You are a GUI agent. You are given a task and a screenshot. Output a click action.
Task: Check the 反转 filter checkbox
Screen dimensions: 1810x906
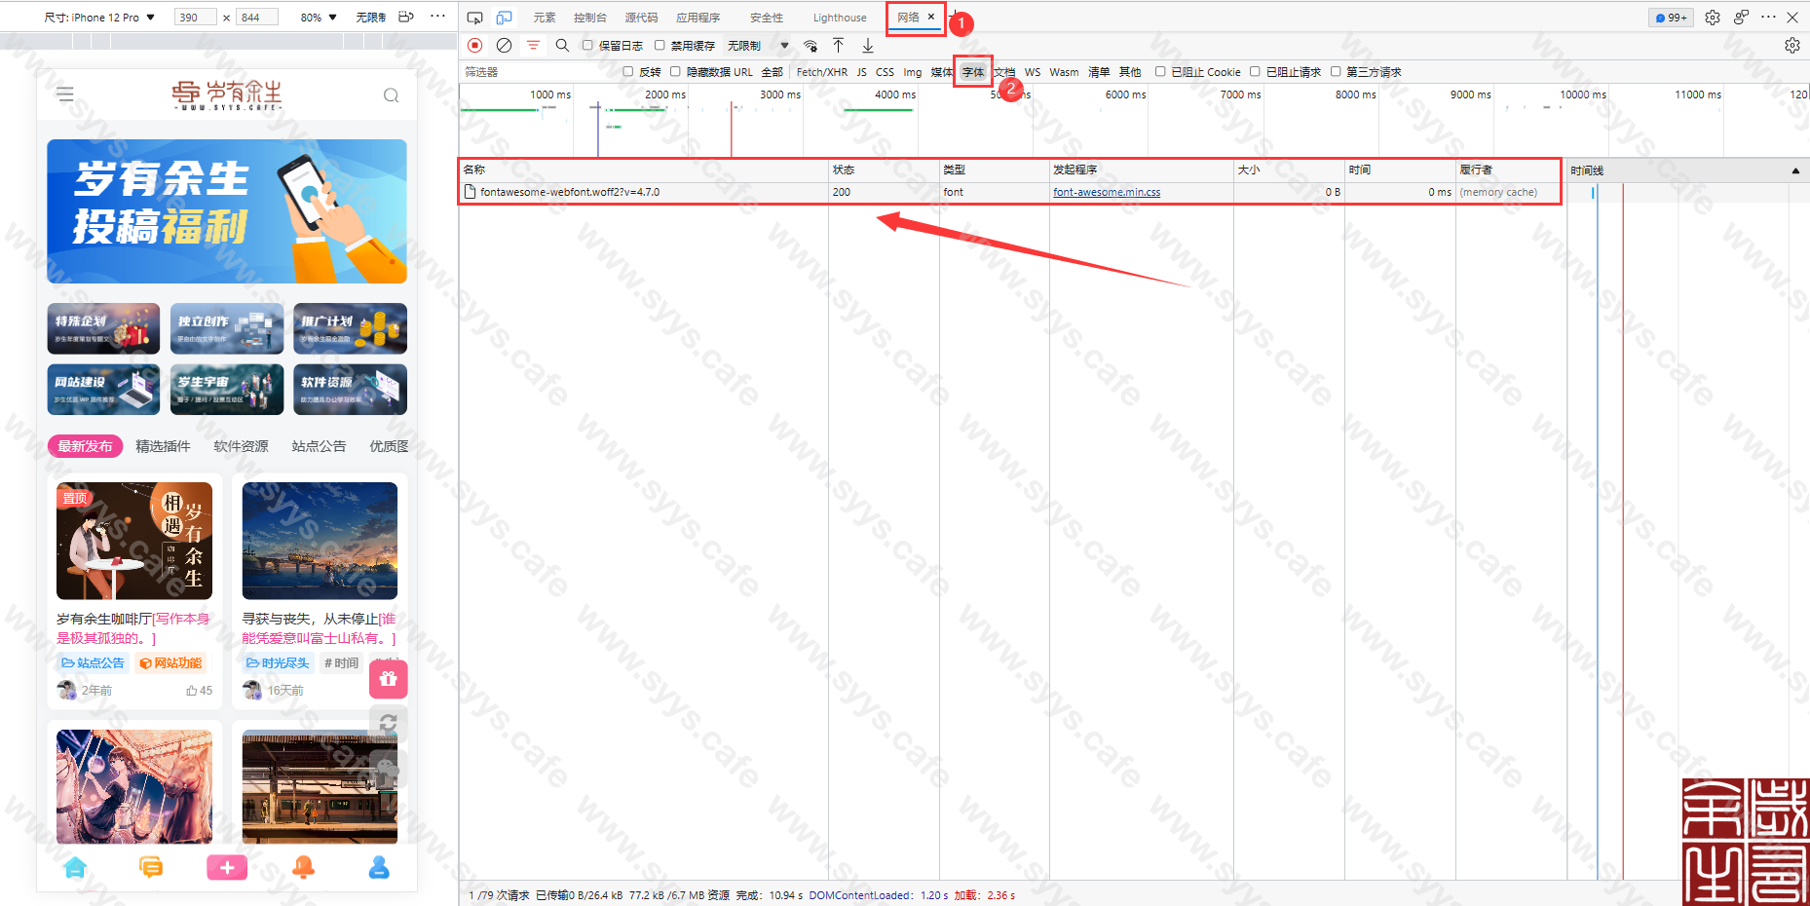click(628, 71)
